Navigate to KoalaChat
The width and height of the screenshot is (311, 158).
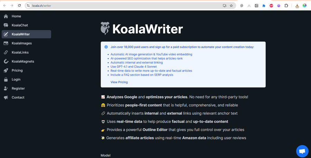click(26, 25)
